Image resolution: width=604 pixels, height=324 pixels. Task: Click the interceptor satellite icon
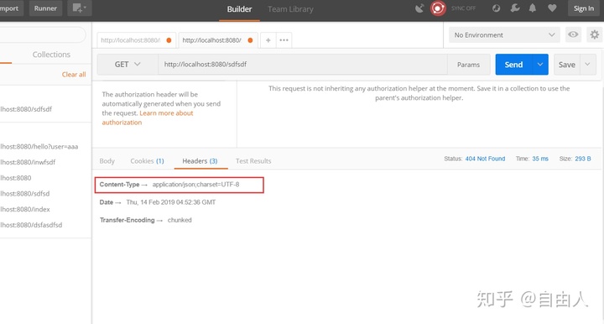point(419,8)
